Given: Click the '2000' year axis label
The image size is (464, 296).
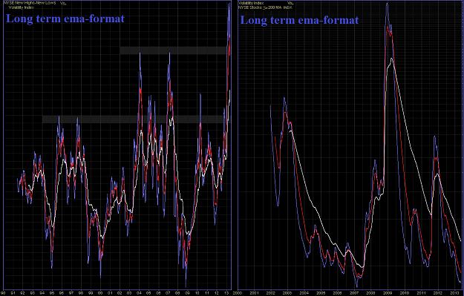Looking at the screenshot, I should [x=238, y=293].
